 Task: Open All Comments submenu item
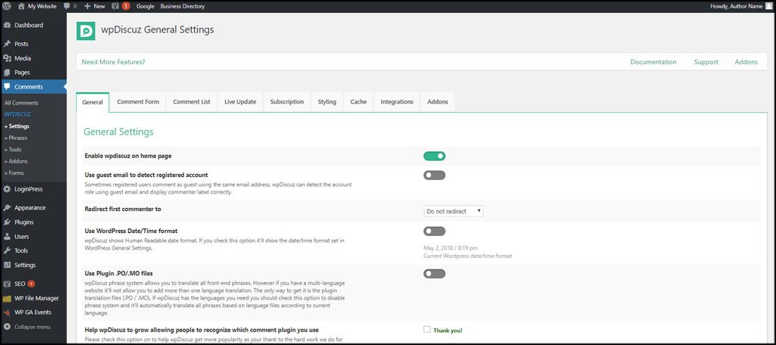[x=21, y=103]
